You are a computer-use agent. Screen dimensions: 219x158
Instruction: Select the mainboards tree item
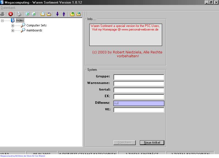coord(34,30)
